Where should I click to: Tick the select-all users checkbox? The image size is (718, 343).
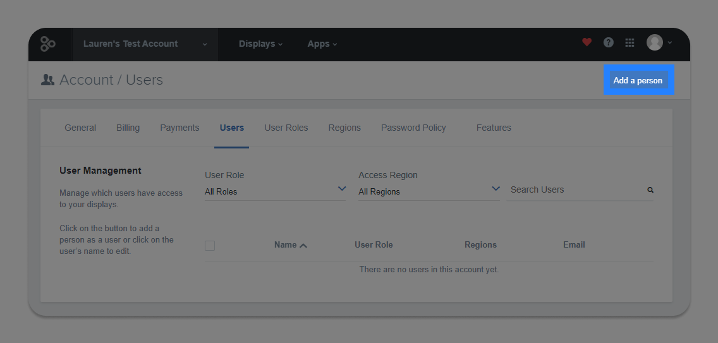[x=210, y=246]
